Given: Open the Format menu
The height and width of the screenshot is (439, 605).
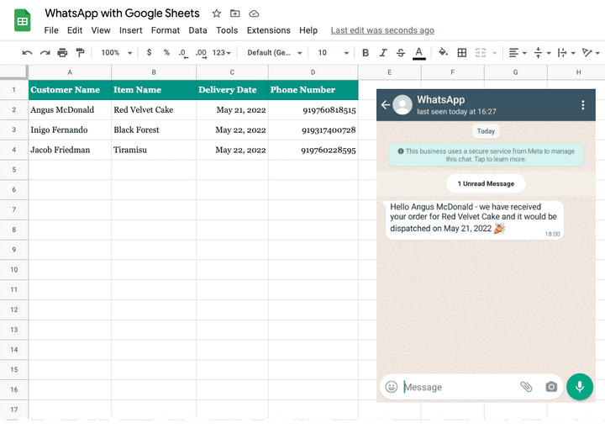Looking at the screenshot, I should tap(166, 30).
